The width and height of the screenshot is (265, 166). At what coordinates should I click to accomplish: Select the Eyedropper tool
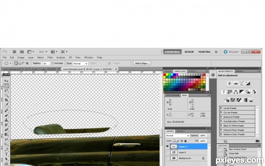7,105
